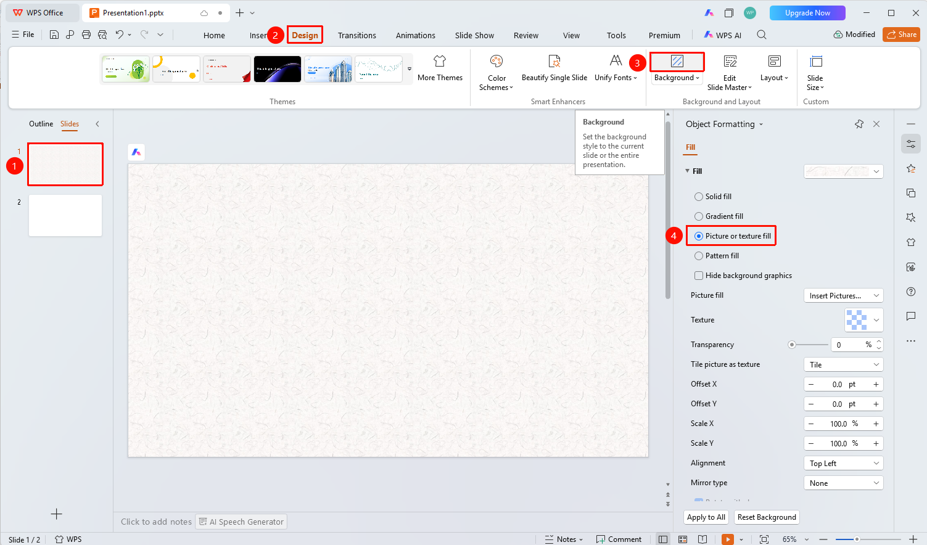Open Slide Size options

point(815,73)
